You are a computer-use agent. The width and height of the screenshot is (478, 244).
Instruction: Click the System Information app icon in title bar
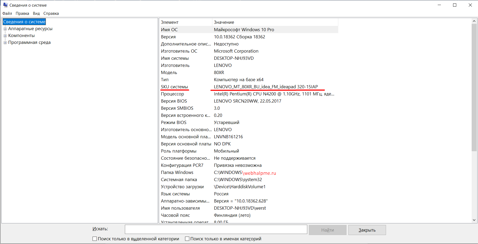5,5
